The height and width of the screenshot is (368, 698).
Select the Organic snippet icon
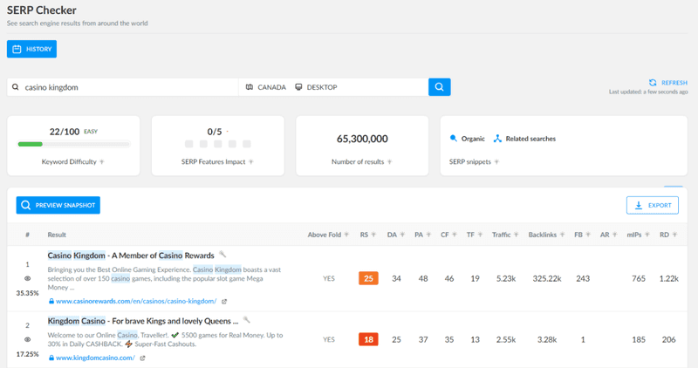click(453, 139)
